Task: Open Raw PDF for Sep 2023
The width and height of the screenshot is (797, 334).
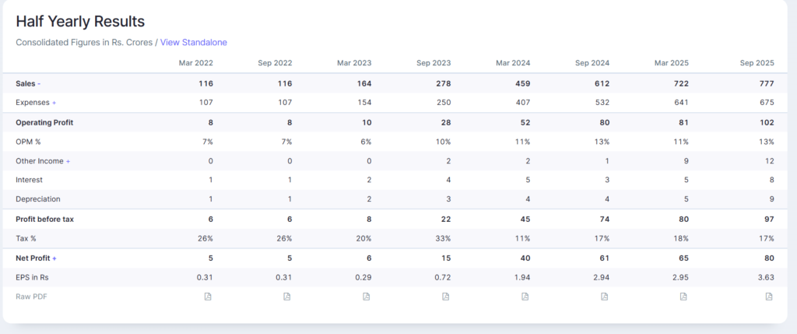Action: 445,297
